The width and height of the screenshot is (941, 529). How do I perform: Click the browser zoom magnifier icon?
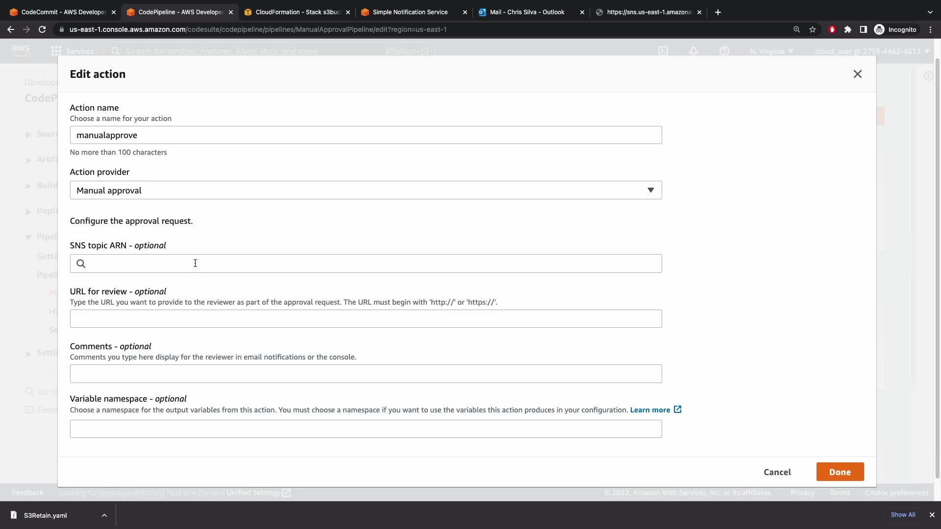click(x=796, y=29)
